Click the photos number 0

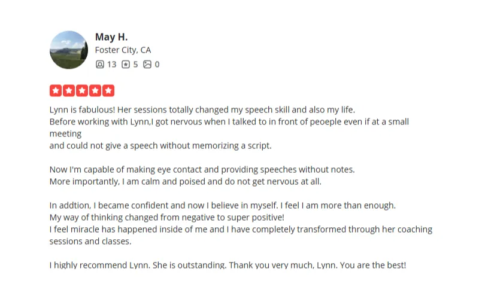[157, 65]
